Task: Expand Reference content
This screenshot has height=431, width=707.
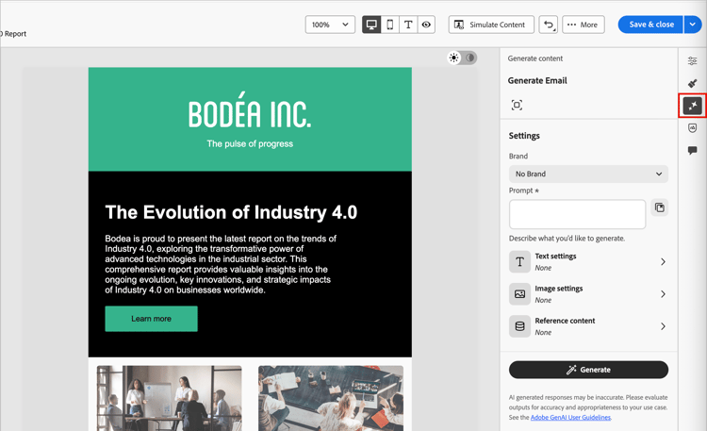Action: tap(588, 326)
